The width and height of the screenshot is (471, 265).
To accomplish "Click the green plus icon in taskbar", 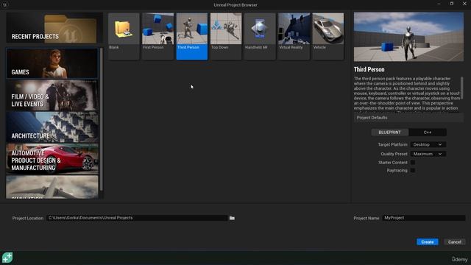I will point(7,258).
